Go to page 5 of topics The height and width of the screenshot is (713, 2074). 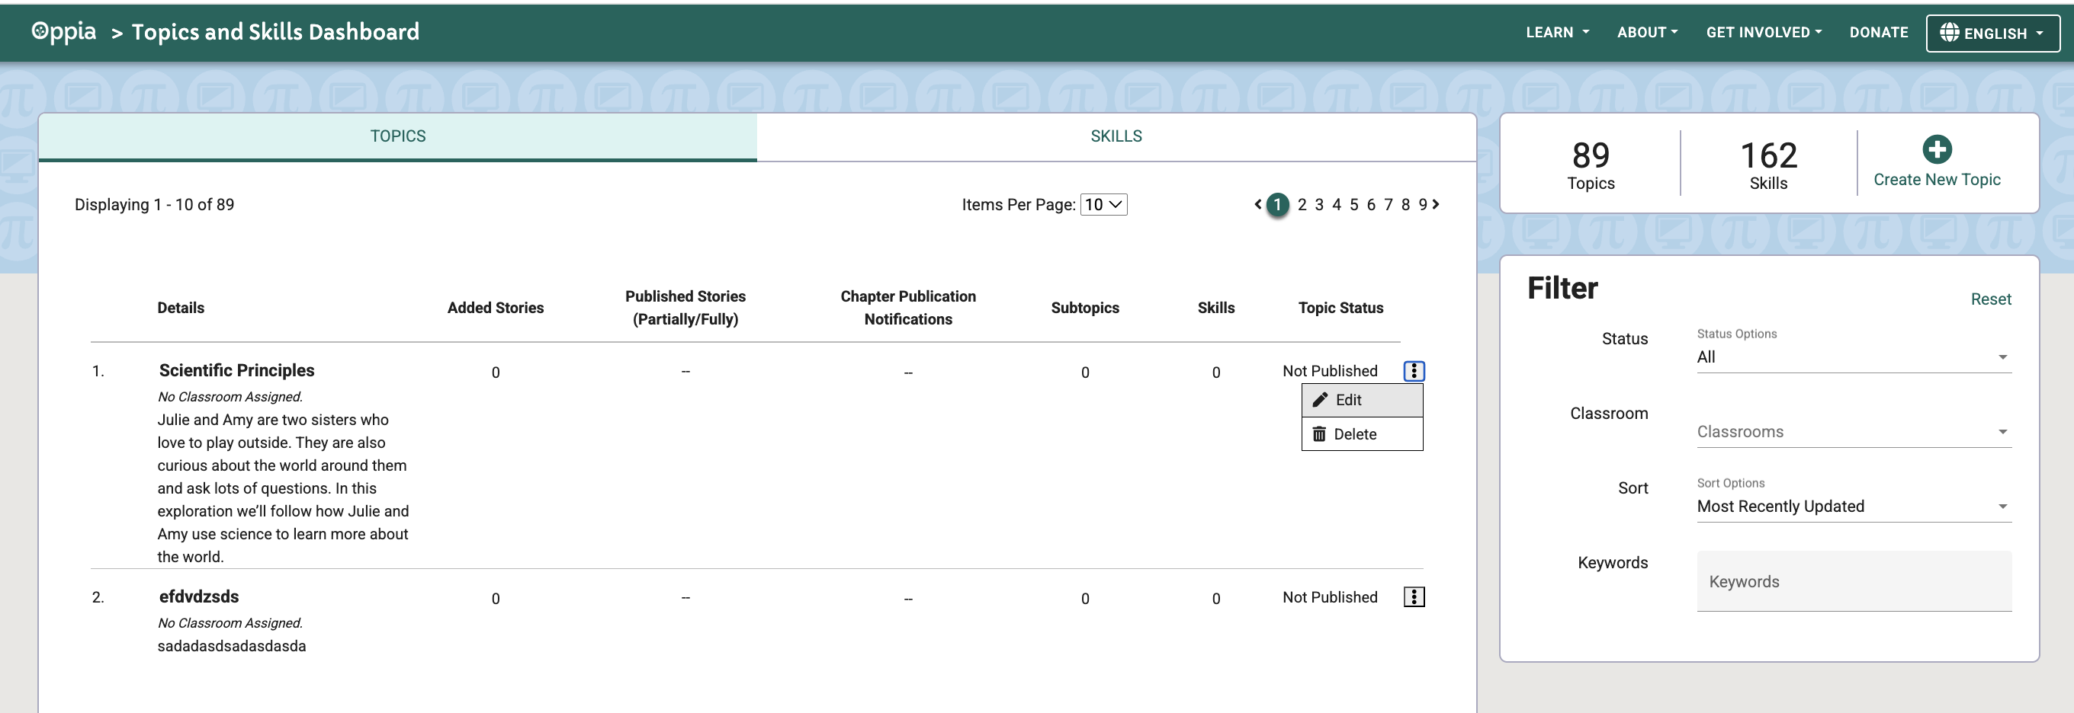[x=1353, y=204]
